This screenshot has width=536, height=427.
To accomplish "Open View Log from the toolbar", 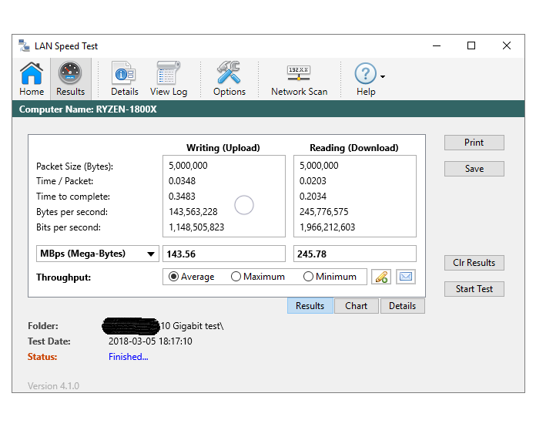I will pos(169,79).
